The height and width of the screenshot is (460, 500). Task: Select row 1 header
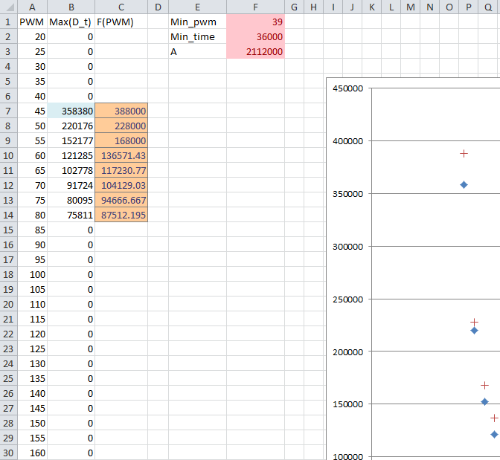point(8,22)
